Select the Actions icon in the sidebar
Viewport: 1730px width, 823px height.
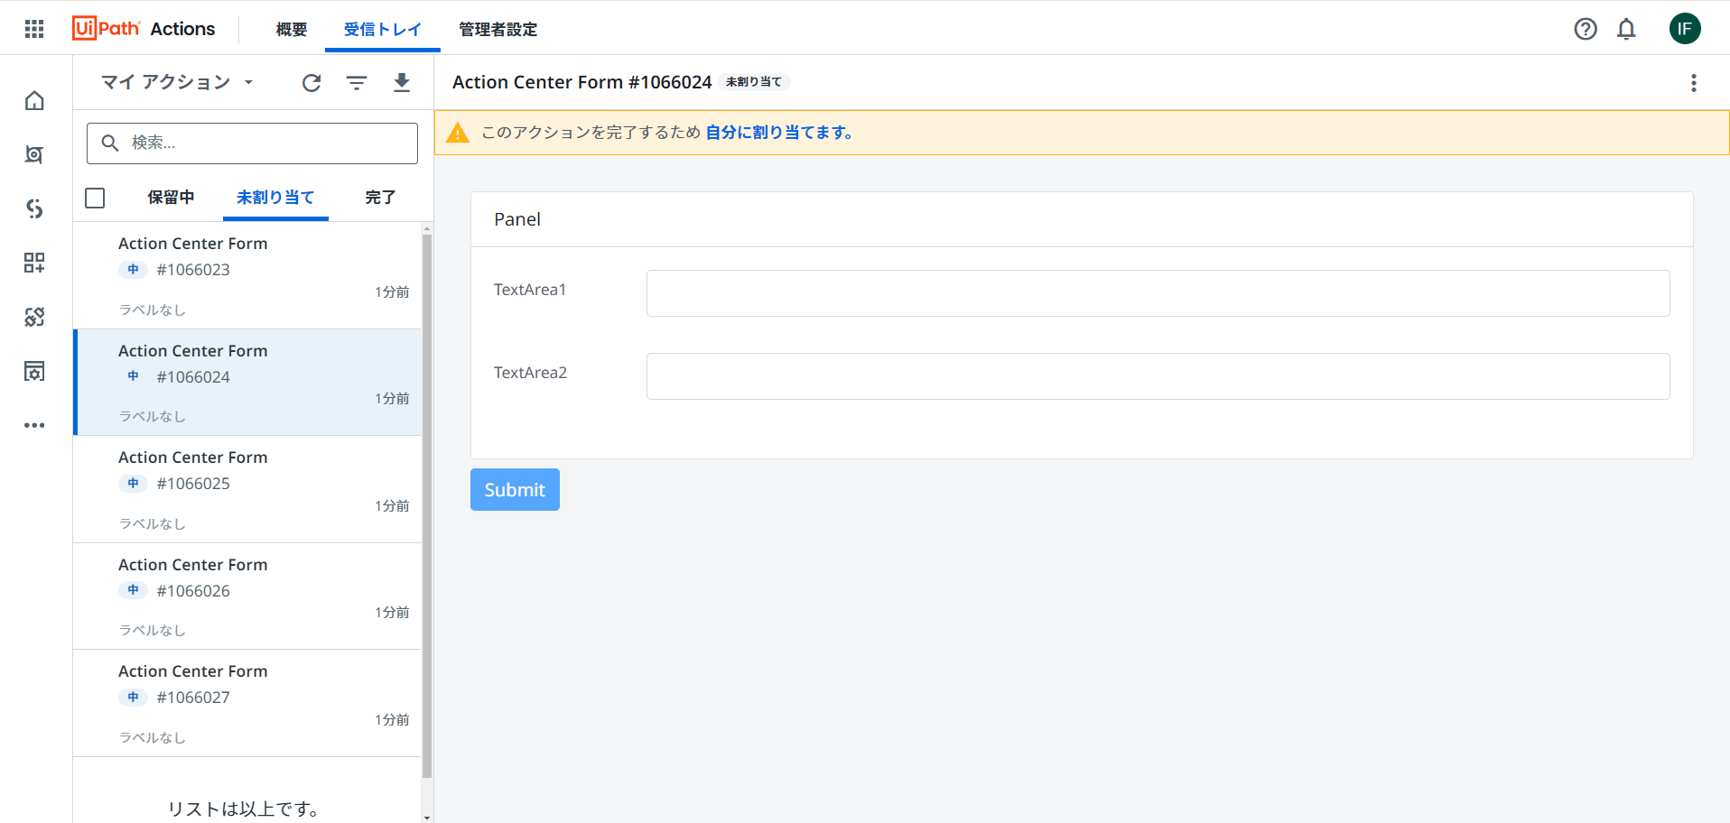pyautogui.click(x=33, y=154)
